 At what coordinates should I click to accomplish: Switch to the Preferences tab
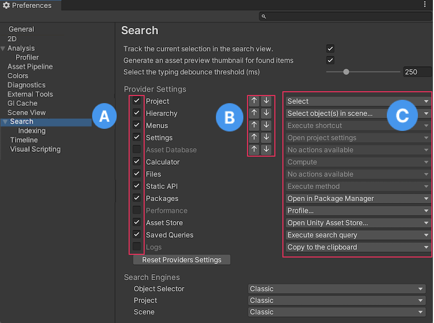31,5
